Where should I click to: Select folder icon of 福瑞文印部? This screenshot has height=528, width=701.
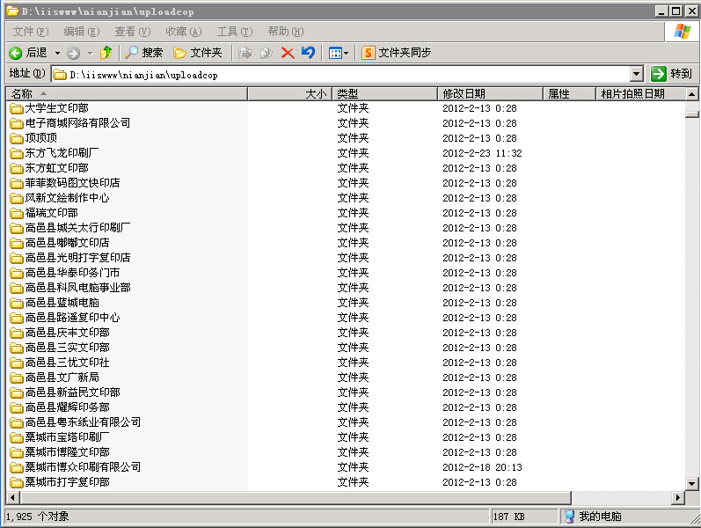17,214
